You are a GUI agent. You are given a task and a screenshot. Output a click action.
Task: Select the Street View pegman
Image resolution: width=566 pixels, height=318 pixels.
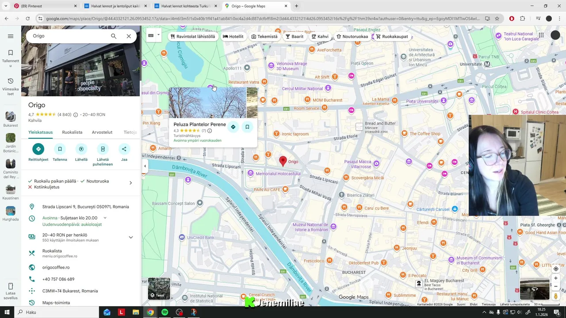[556, 296]
